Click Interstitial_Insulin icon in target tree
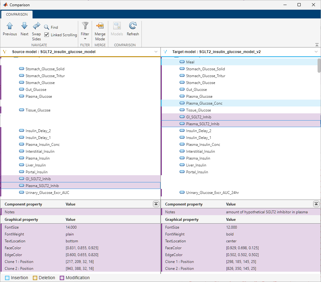The image size is (321, 282). tap(182, 151)
